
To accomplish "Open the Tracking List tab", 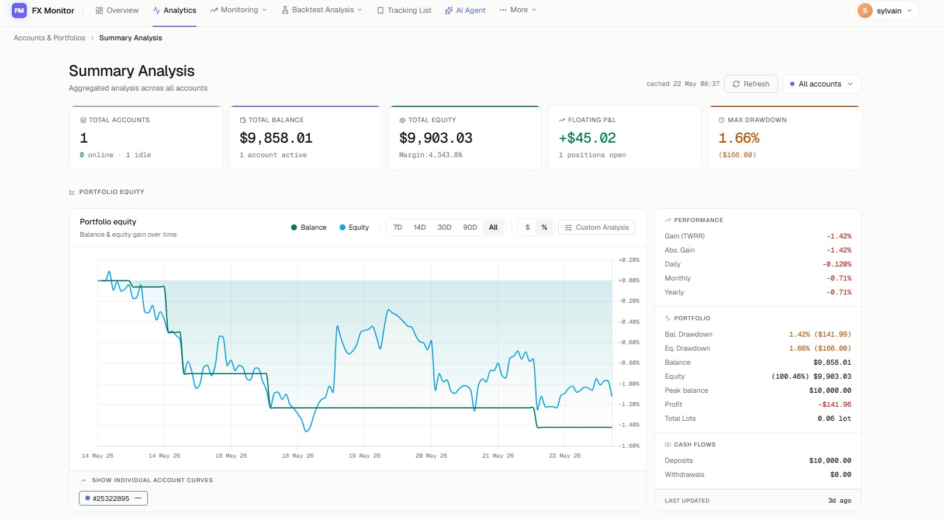I will tap(404, 11).
